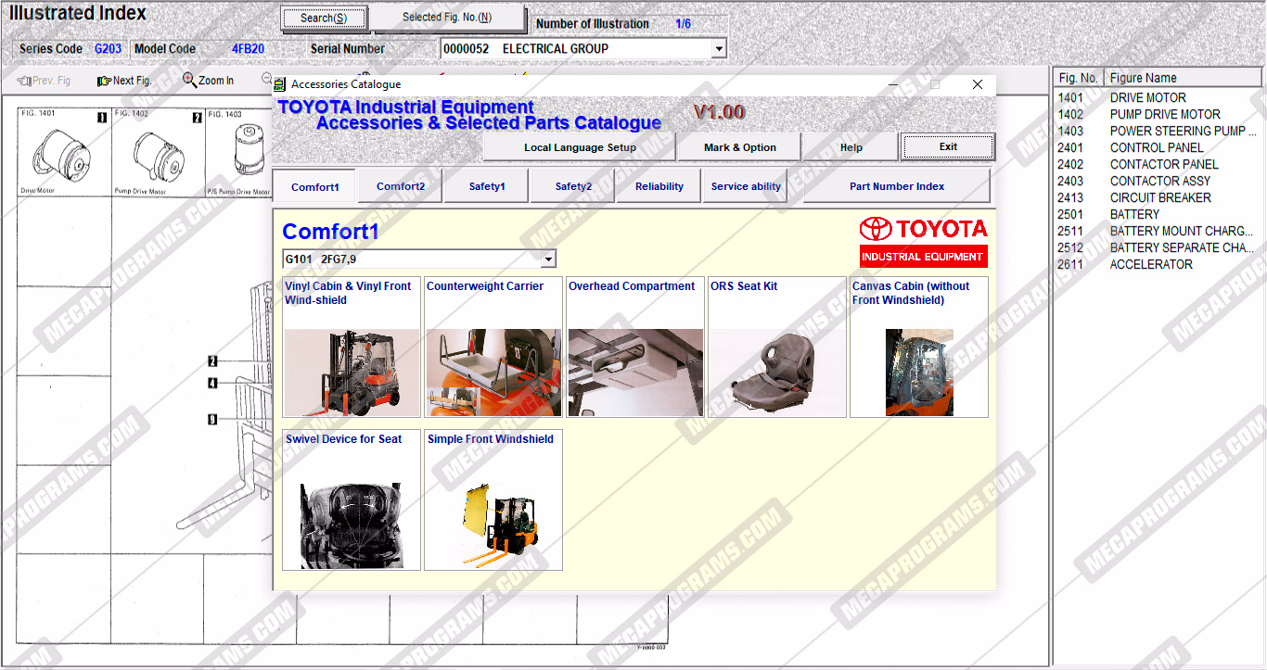Screen dimensions: 1267x670
Task: Select BATTERY row in the figure list
Action: pos(1134,214)
